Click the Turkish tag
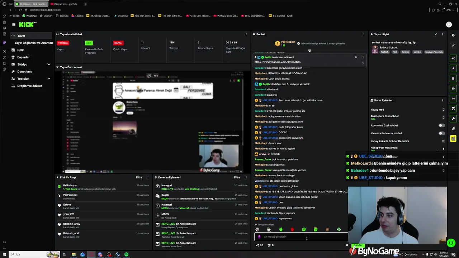Viewport: 459px width, 258px height. [384, 52]
